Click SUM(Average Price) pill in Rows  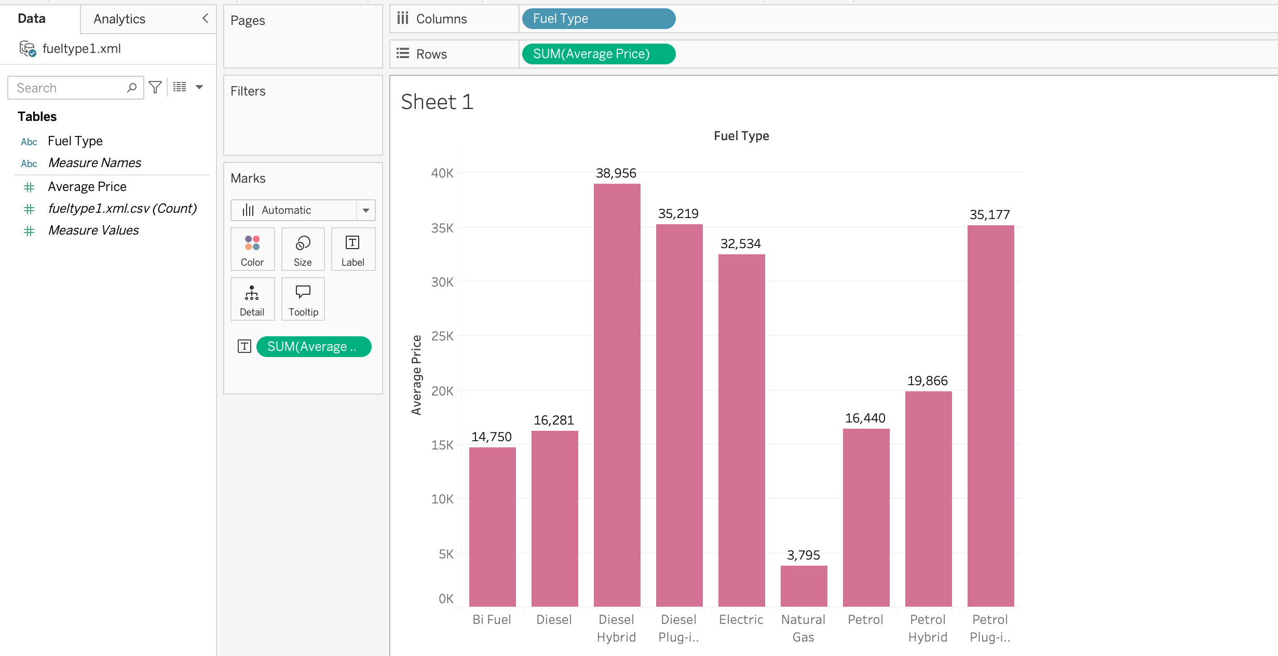point(598,54)
